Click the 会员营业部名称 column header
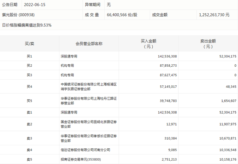 click(89, 44)
